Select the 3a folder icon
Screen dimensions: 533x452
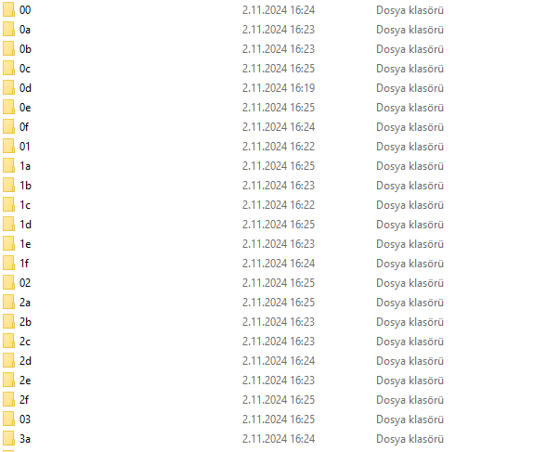(9, 438)
